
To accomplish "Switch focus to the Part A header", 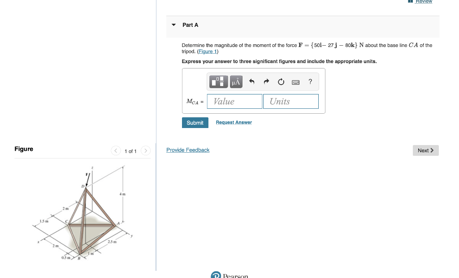I will (190, 25).
